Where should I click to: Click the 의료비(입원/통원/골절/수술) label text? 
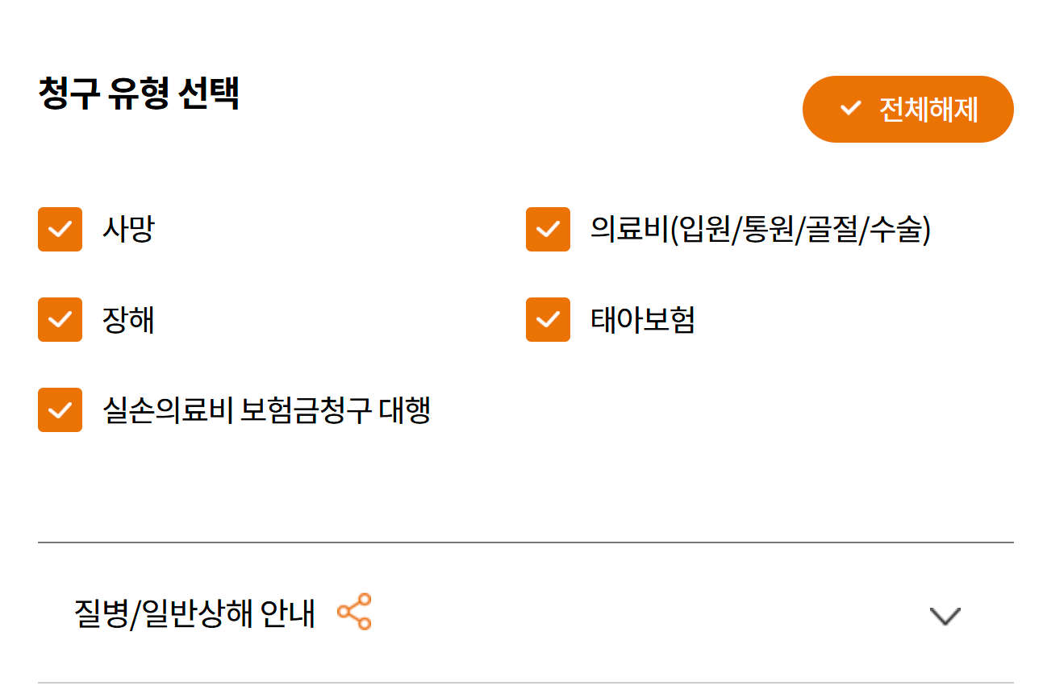760,230
